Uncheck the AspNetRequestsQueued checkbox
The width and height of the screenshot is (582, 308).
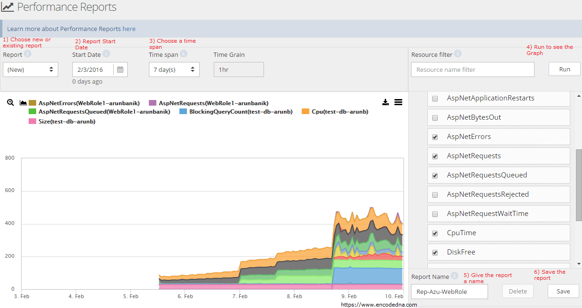coord(435,176)
